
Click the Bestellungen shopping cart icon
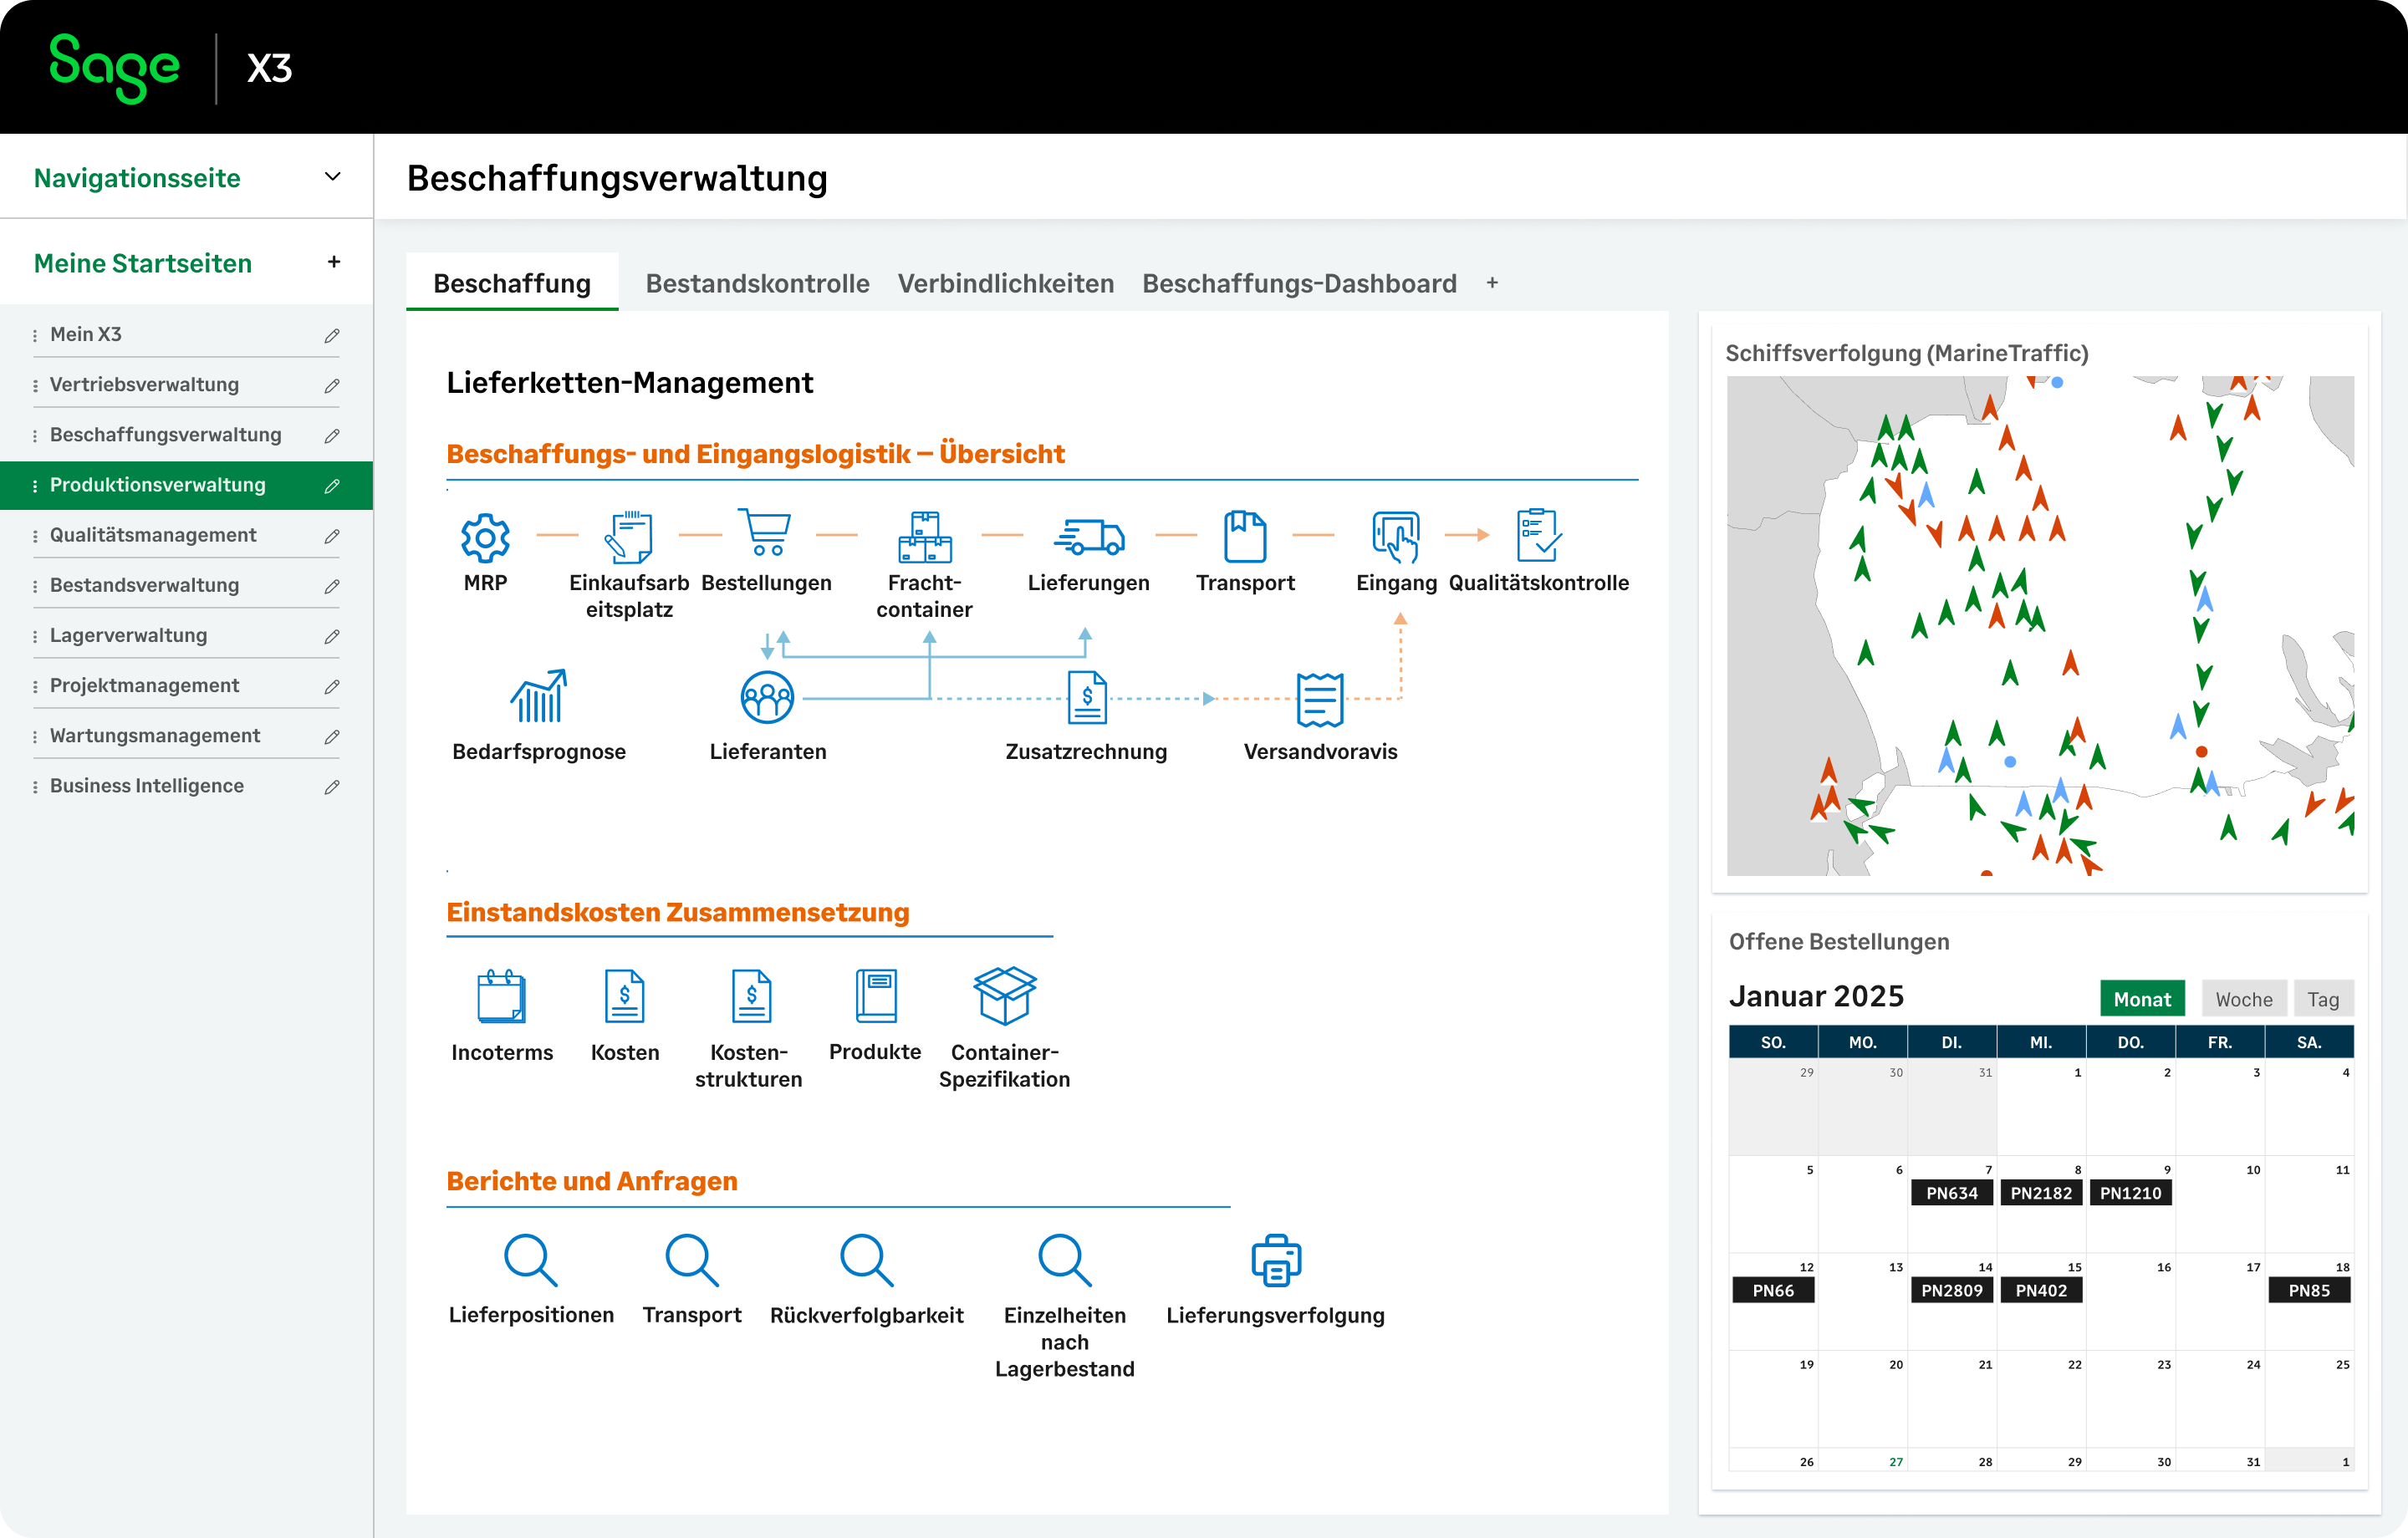coord(765,533)
